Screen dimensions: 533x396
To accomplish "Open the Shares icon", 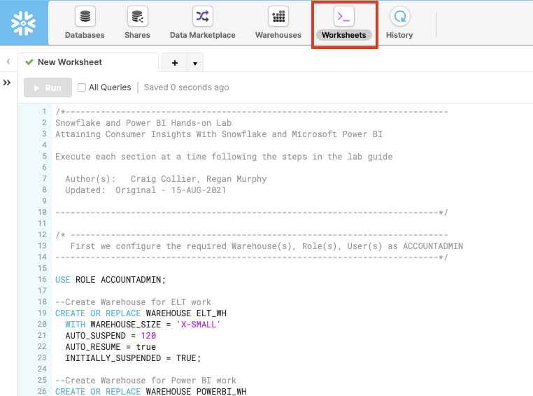I will coord(137,17).
